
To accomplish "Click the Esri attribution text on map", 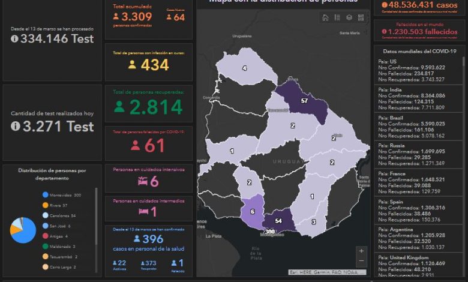I will (327, 272).
